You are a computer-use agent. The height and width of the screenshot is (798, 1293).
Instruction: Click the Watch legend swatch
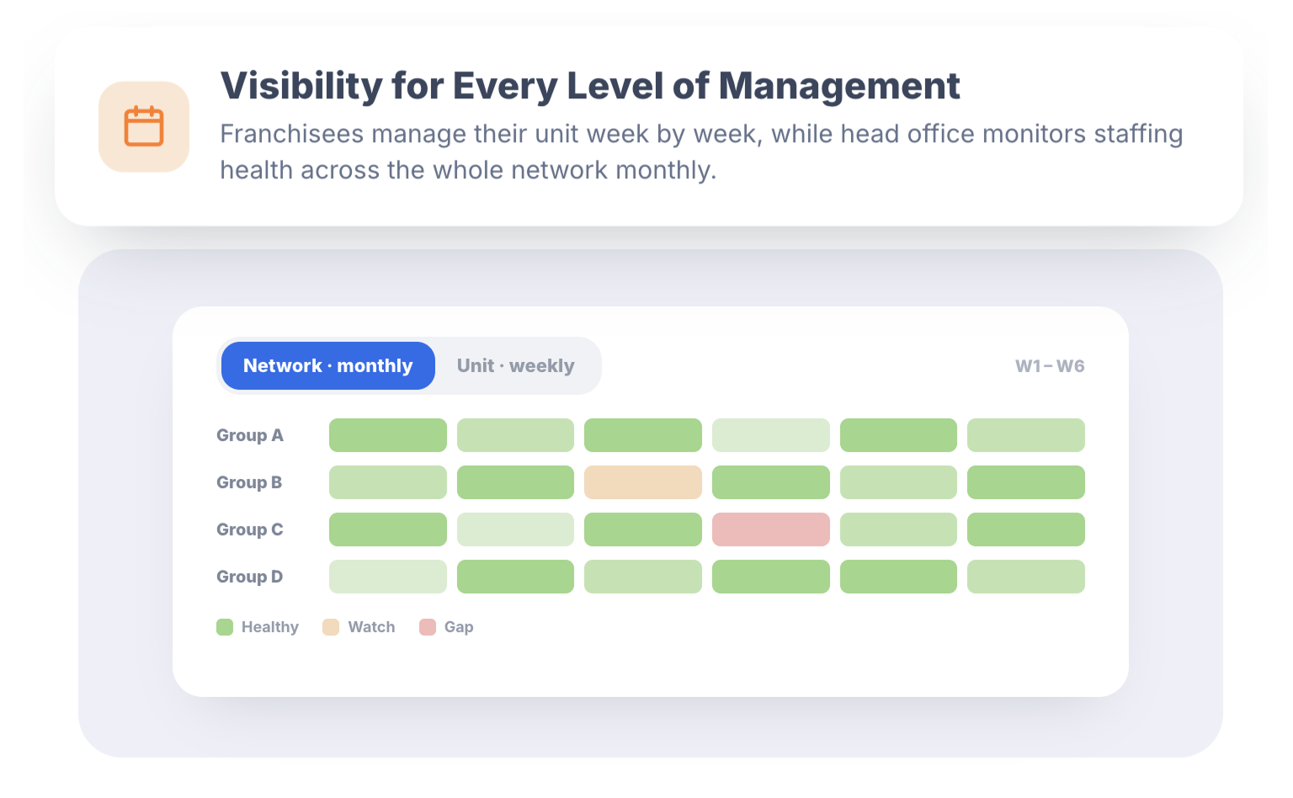(x=331, y=627)
